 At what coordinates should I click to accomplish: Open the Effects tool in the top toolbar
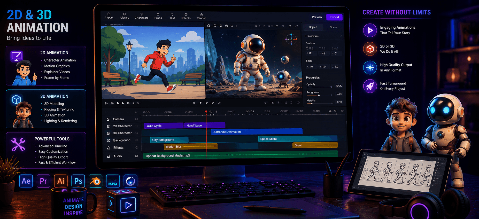[x=186, y=16]
